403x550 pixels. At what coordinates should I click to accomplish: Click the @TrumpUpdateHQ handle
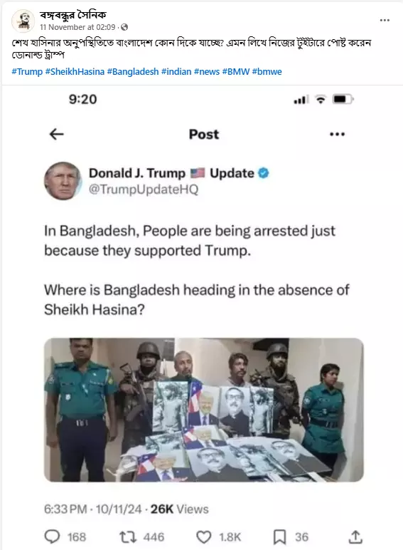click(144, 190)
